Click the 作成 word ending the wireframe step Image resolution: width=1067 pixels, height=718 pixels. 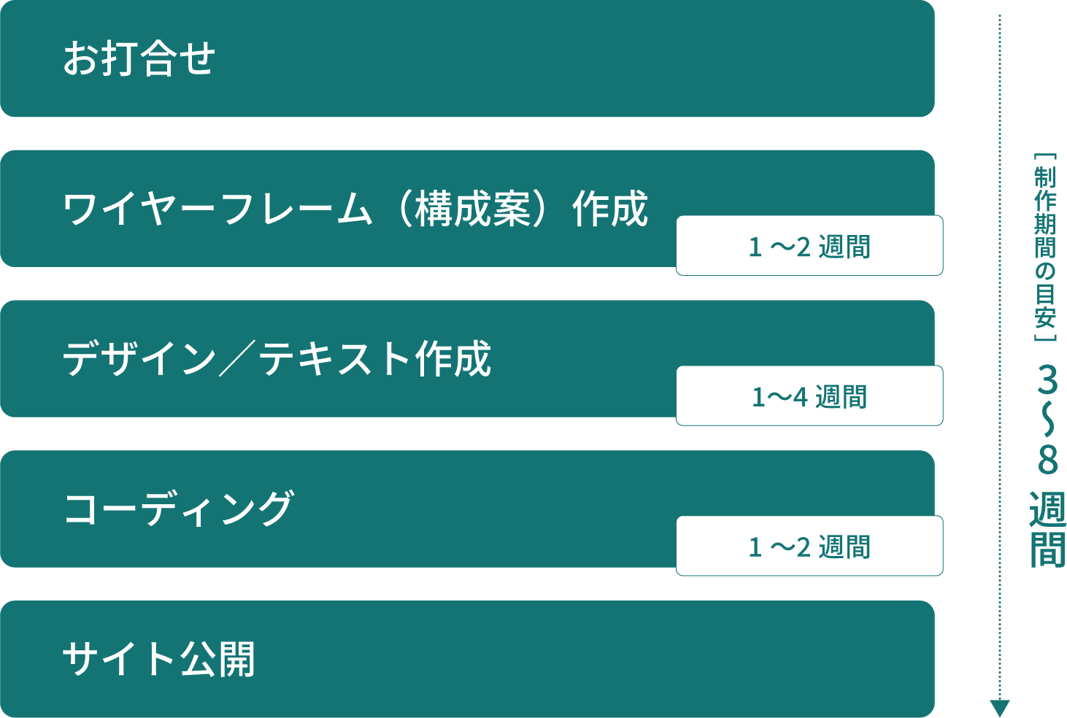[610, 209]
